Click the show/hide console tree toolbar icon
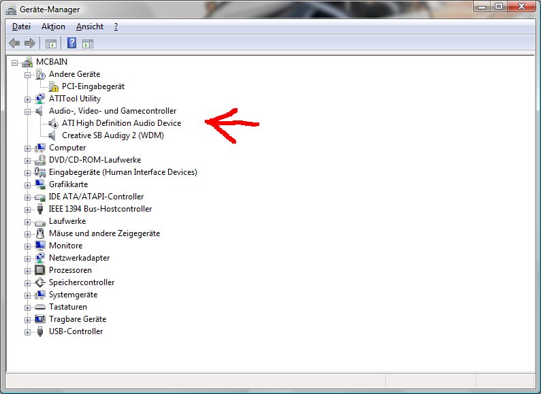Screen dimensions: 541x394 [51, 44]
